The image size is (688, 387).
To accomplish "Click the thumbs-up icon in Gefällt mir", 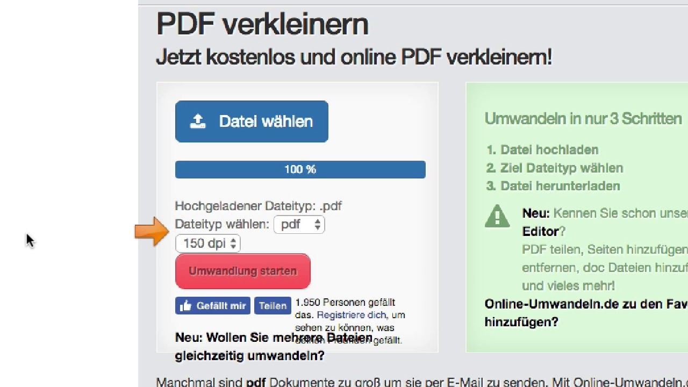I will (x=185, y=306).
